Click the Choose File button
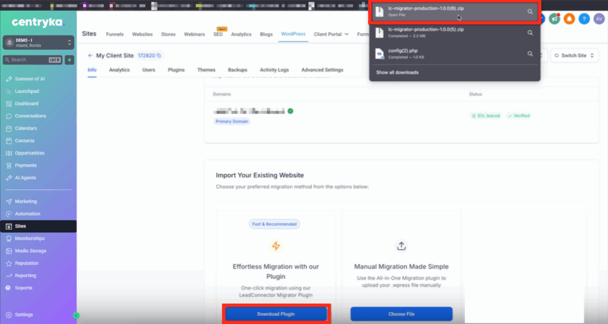 point(401,314)
